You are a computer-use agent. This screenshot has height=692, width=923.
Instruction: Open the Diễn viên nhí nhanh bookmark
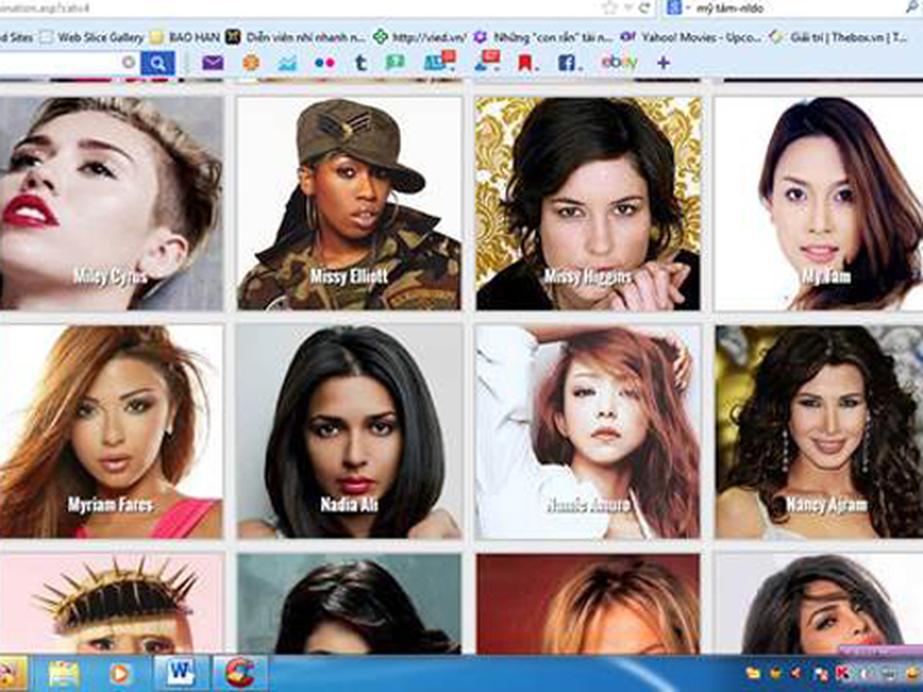296,37
